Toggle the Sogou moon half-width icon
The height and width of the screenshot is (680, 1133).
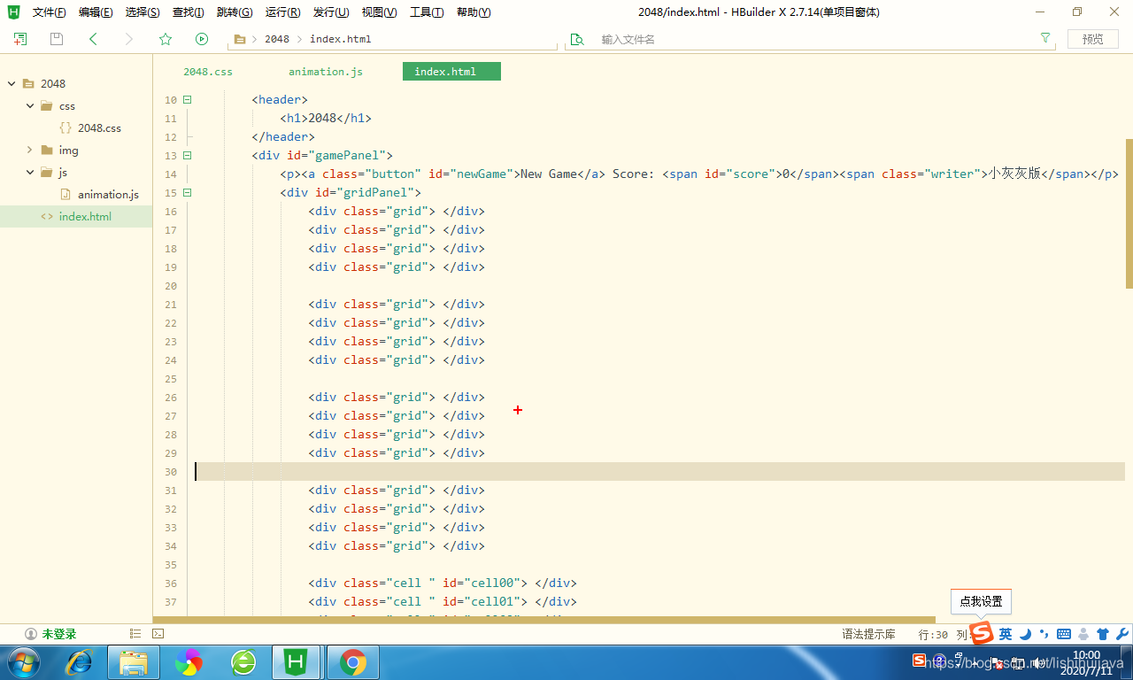tap(1025, 634)
